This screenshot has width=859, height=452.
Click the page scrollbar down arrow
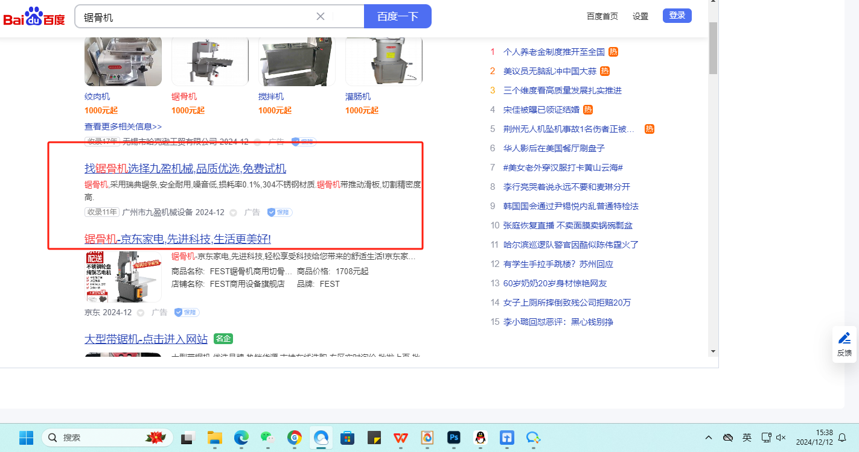713,351
